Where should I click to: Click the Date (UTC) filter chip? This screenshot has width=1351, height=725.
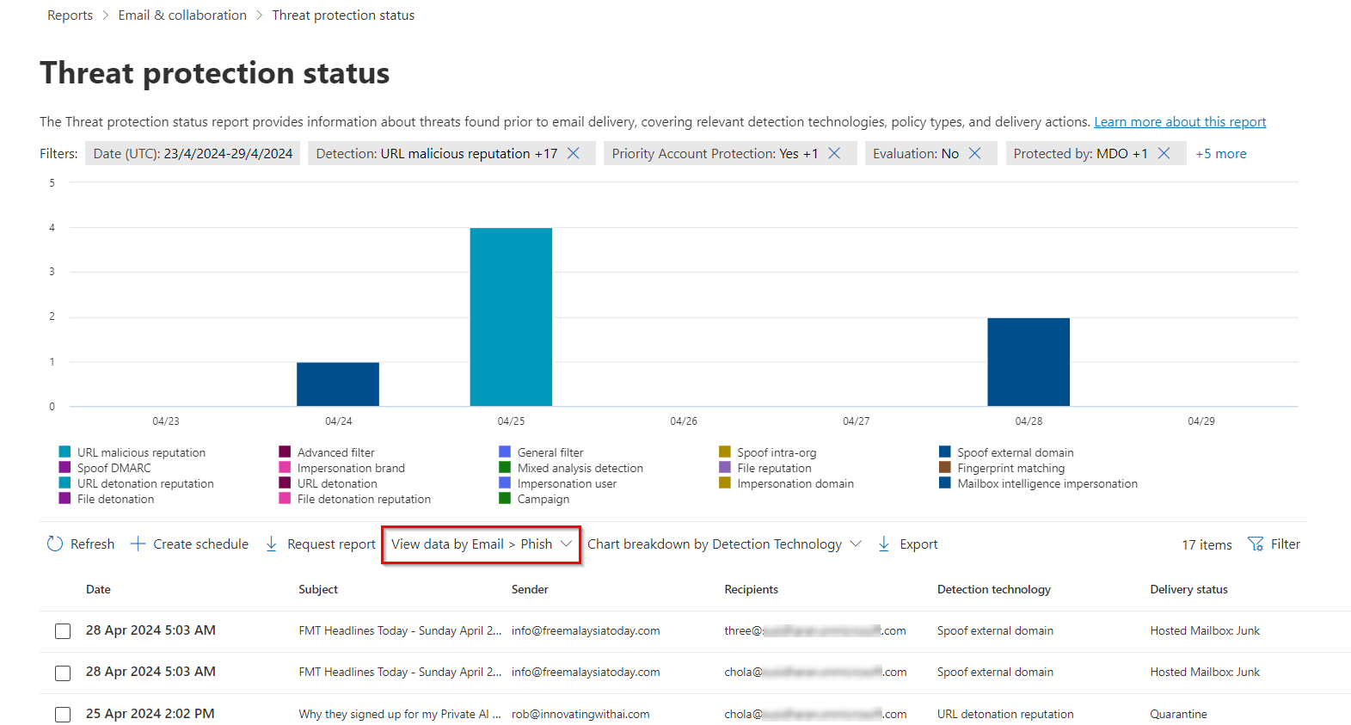pyautogui.click(x=193, y=154)
